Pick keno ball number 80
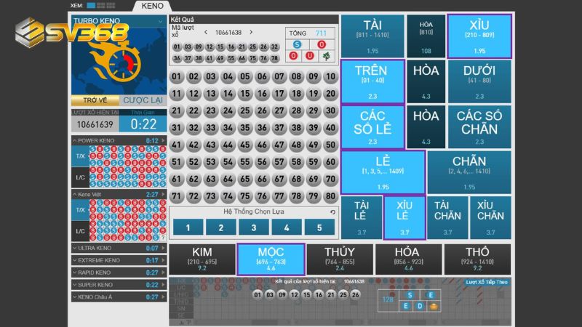 331,196
